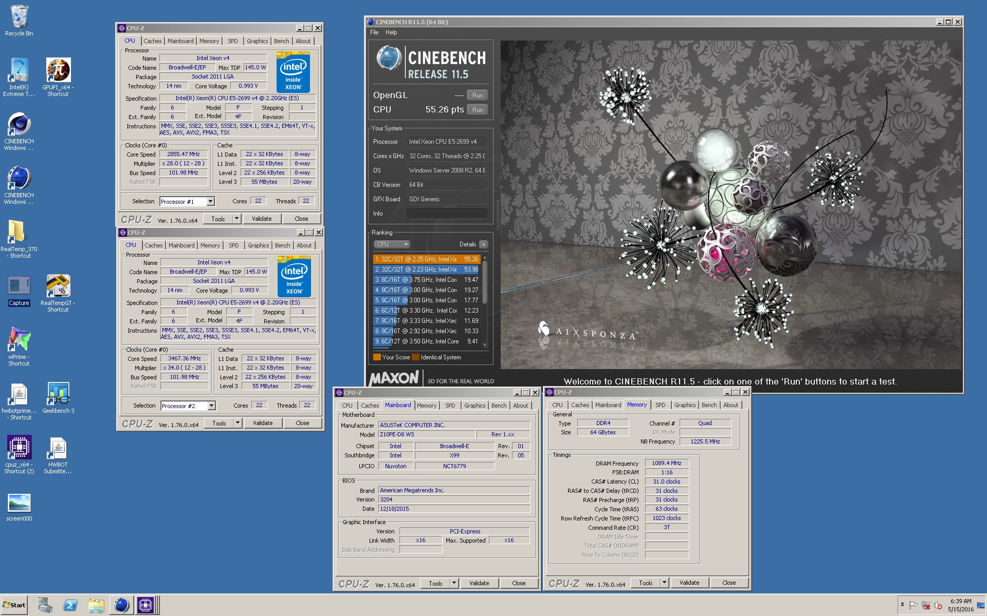Image resolution: width=987 pixels, height=616 pixels.
Task: Open Server Manager from taskbar
Action: (45, 605)
